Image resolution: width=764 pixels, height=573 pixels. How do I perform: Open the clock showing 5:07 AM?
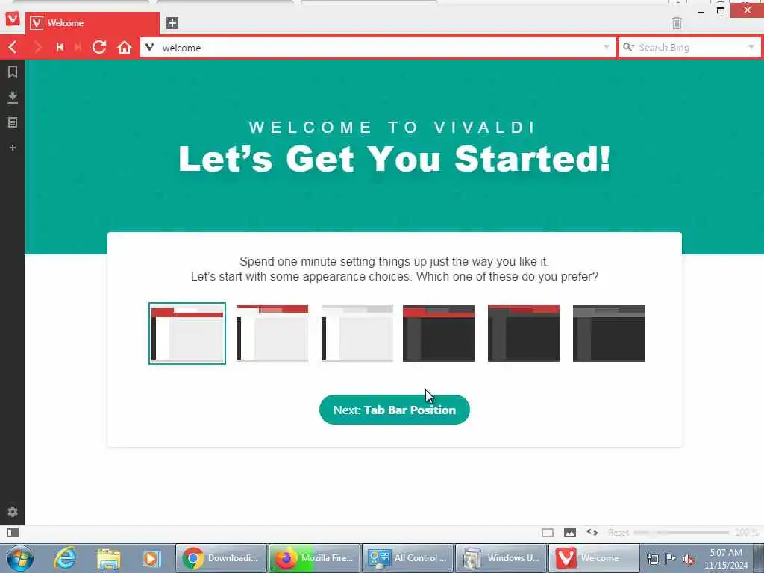(x=726, y=559)
